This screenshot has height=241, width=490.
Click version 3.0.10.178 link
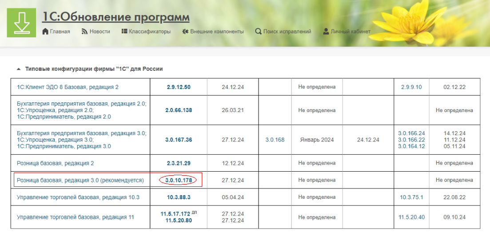point(179,180)
